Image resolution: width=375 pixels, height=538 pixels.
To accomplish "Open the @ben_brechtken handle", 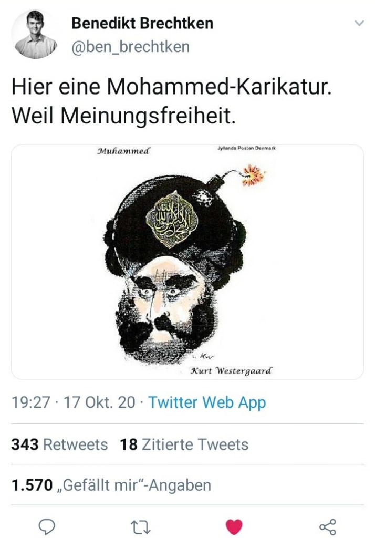I will pyautogui.click(x=130, y=46).
